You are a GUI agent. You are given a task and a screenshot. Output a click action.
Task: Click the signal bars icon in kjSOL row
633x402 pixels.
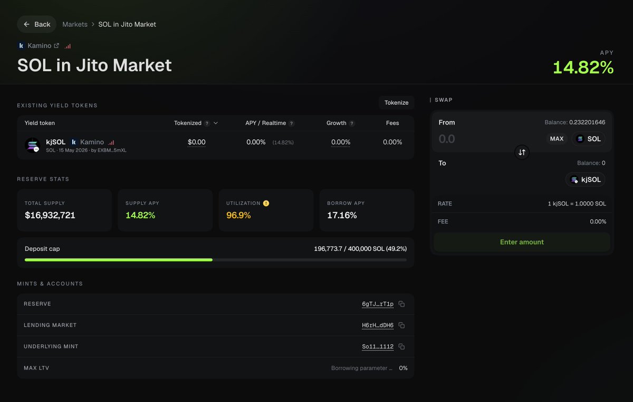tap(111, 142)
